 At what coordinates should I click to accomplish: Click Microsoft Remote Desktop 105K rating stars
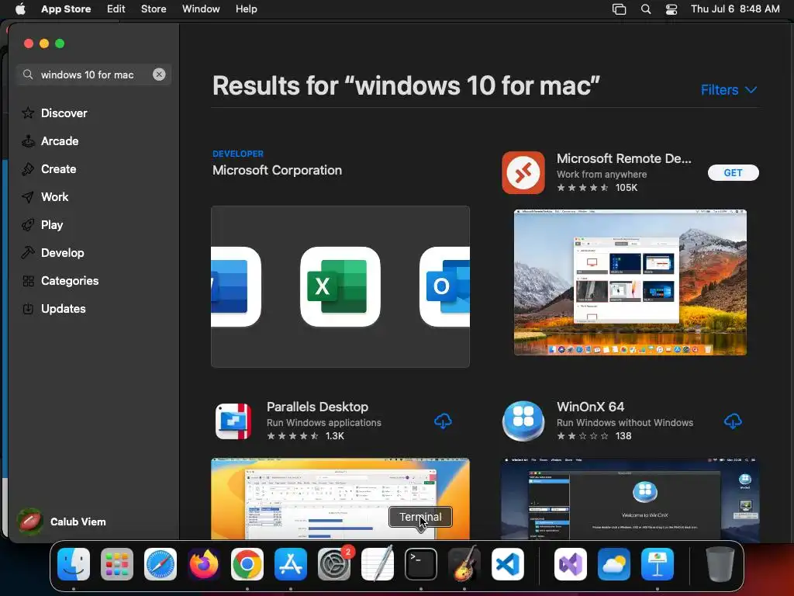tap(582, 188)
